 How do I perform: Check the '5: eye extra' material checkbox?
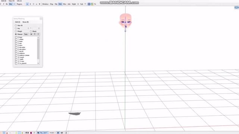(x=16, y=47)
